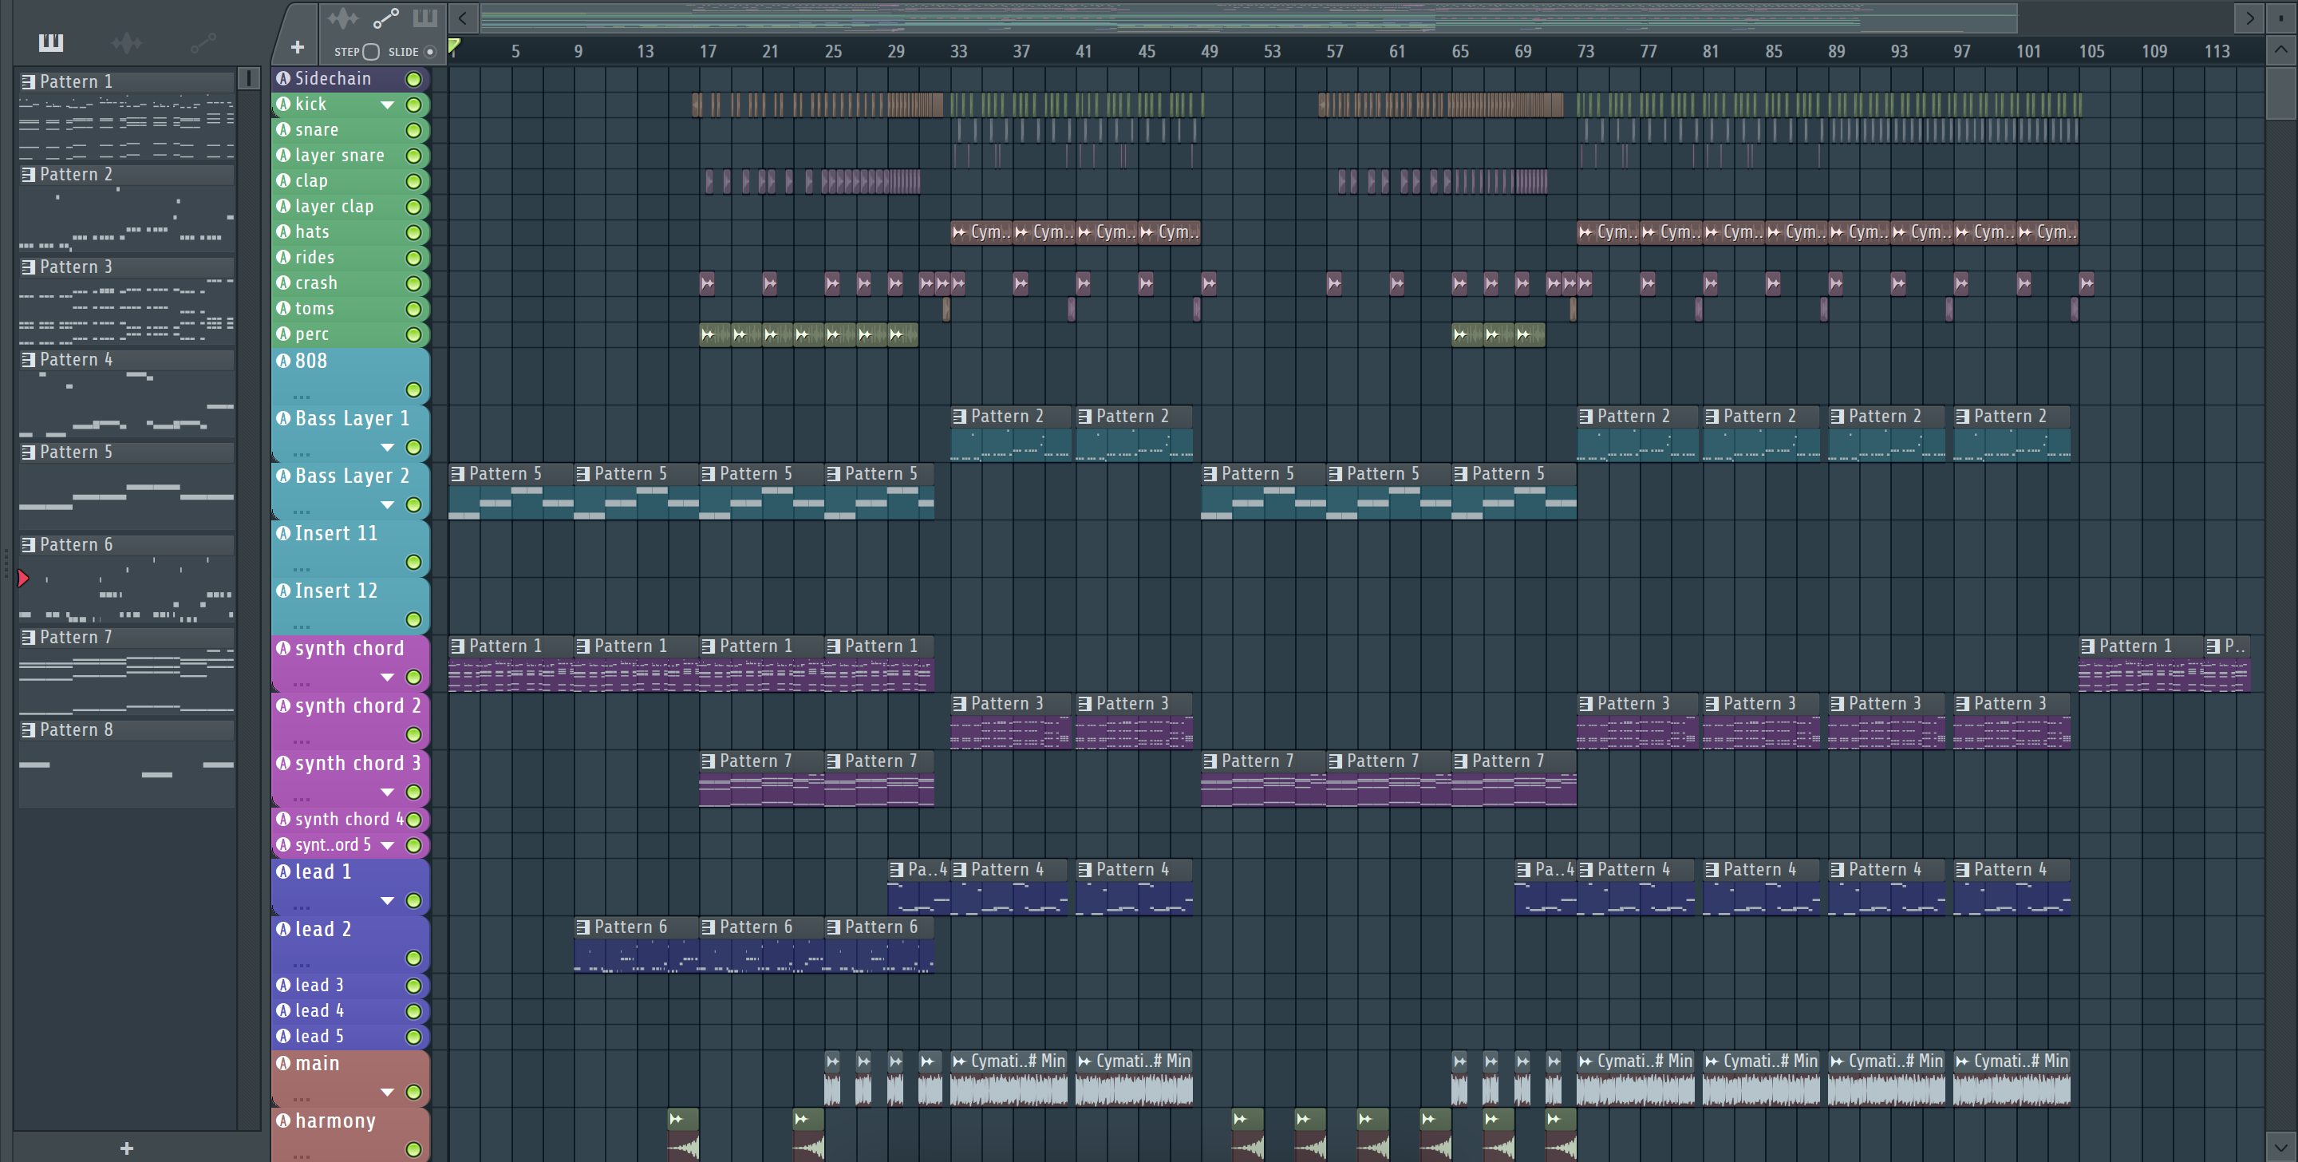Click the red arrow marker beside Pattern 6

coord(23,579)
